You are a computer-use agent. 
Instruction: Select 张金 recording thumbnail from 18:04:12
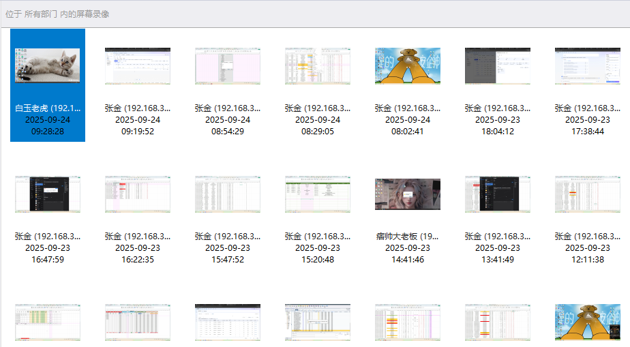coord(498,66)
